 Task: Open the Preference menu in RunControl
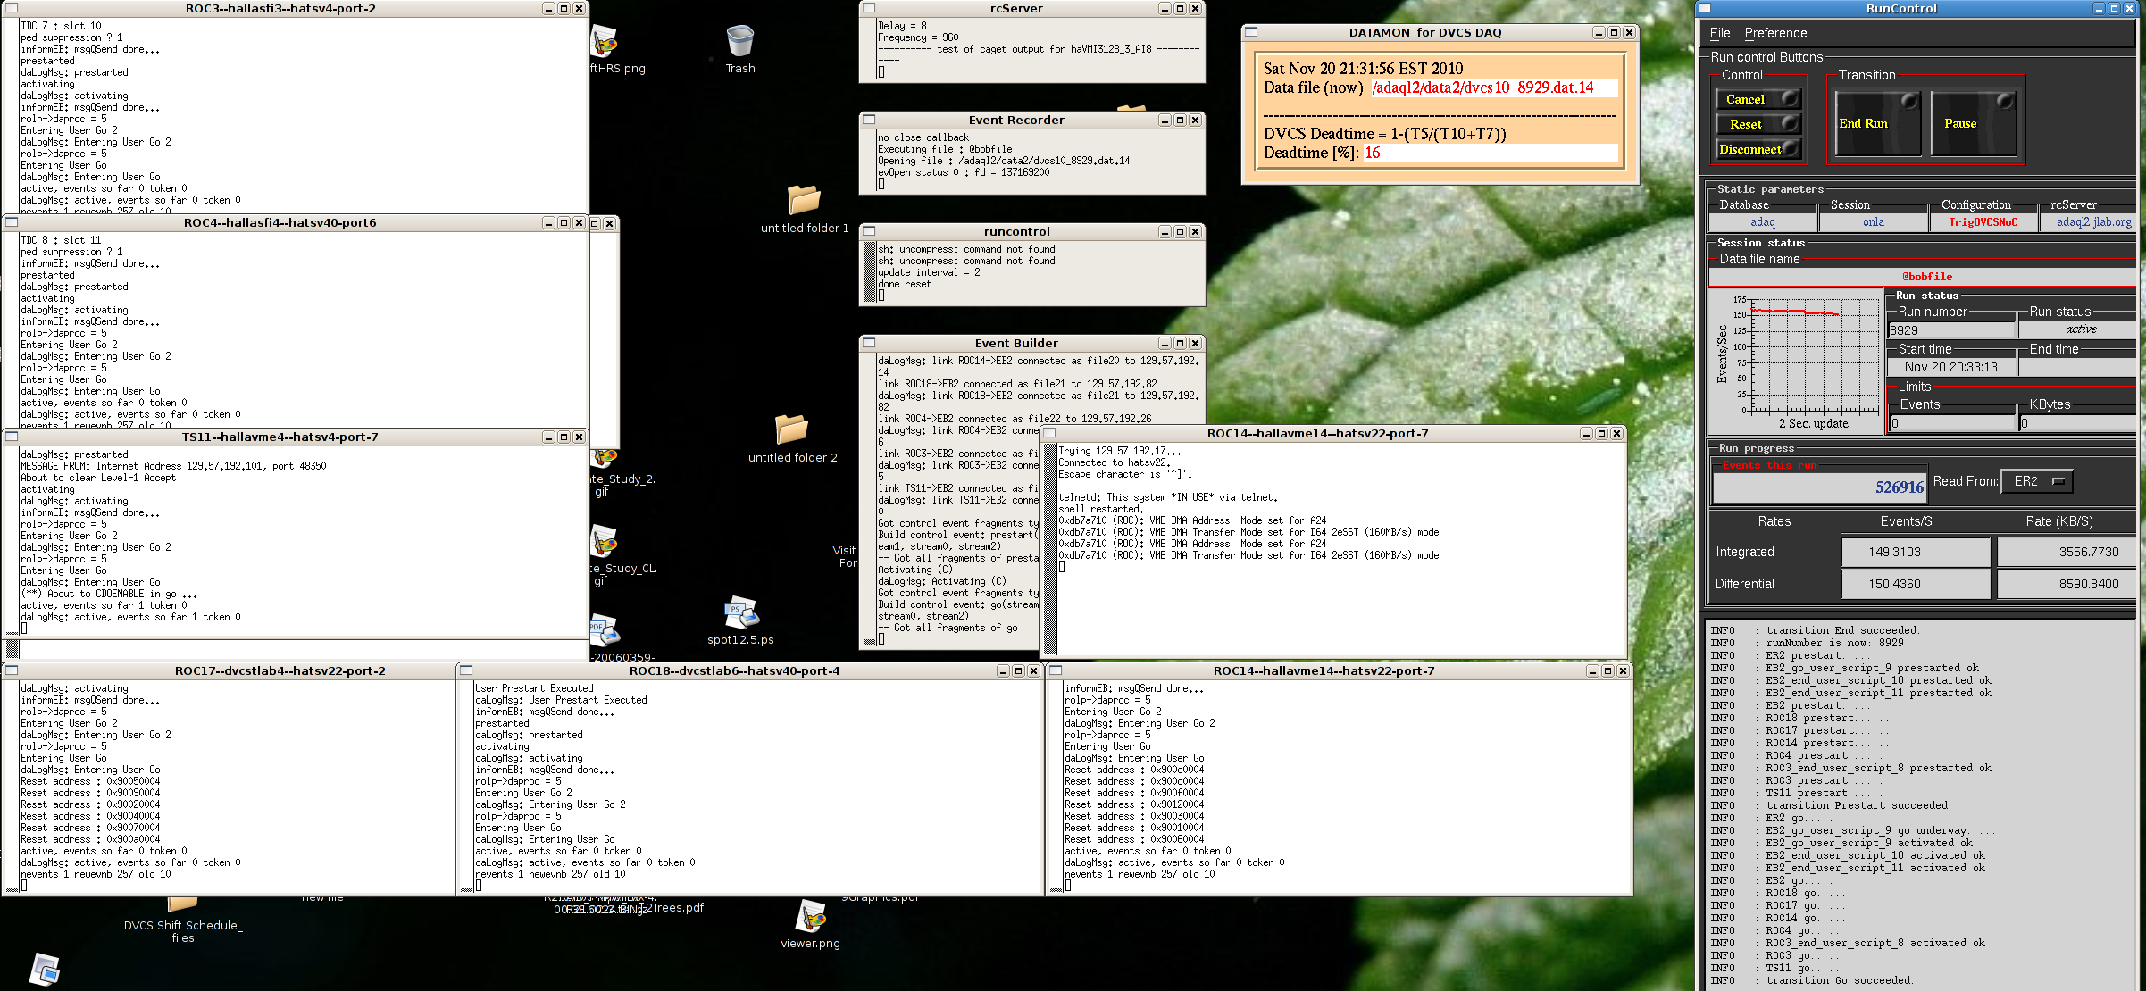click(x=1775, y=33)
